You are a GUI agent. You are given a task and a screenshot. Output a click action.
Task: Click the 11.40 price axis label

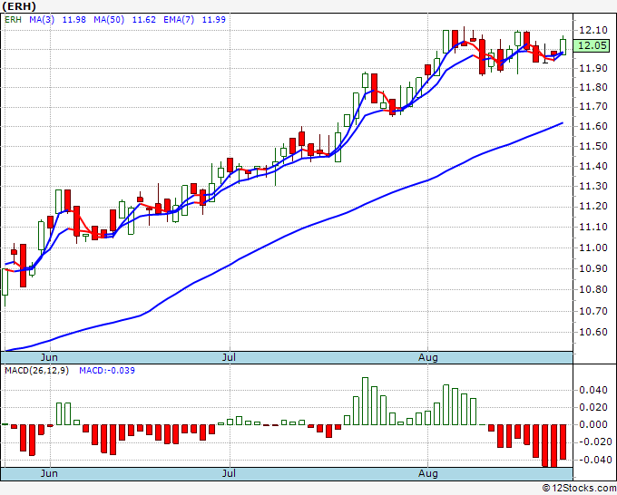pos(593,166)
